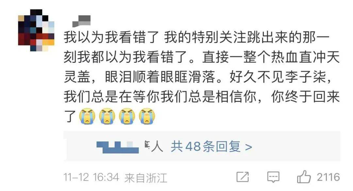Open the reply speech-bubble icon

pos(273,177)
